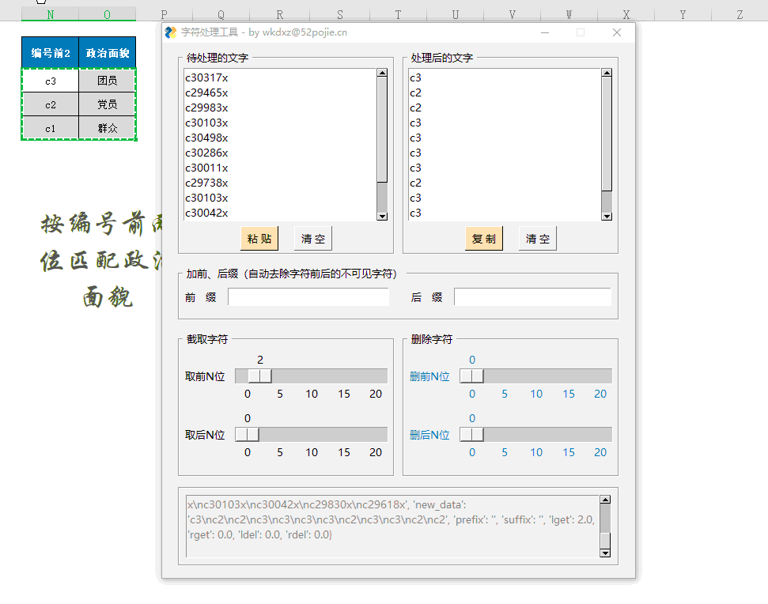Click Excel column header N
This screenshot has height=604, width=768.
(x=51, y=13)
